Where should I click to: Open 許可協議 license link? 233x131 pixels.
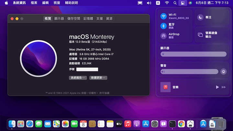click(104, 93)
